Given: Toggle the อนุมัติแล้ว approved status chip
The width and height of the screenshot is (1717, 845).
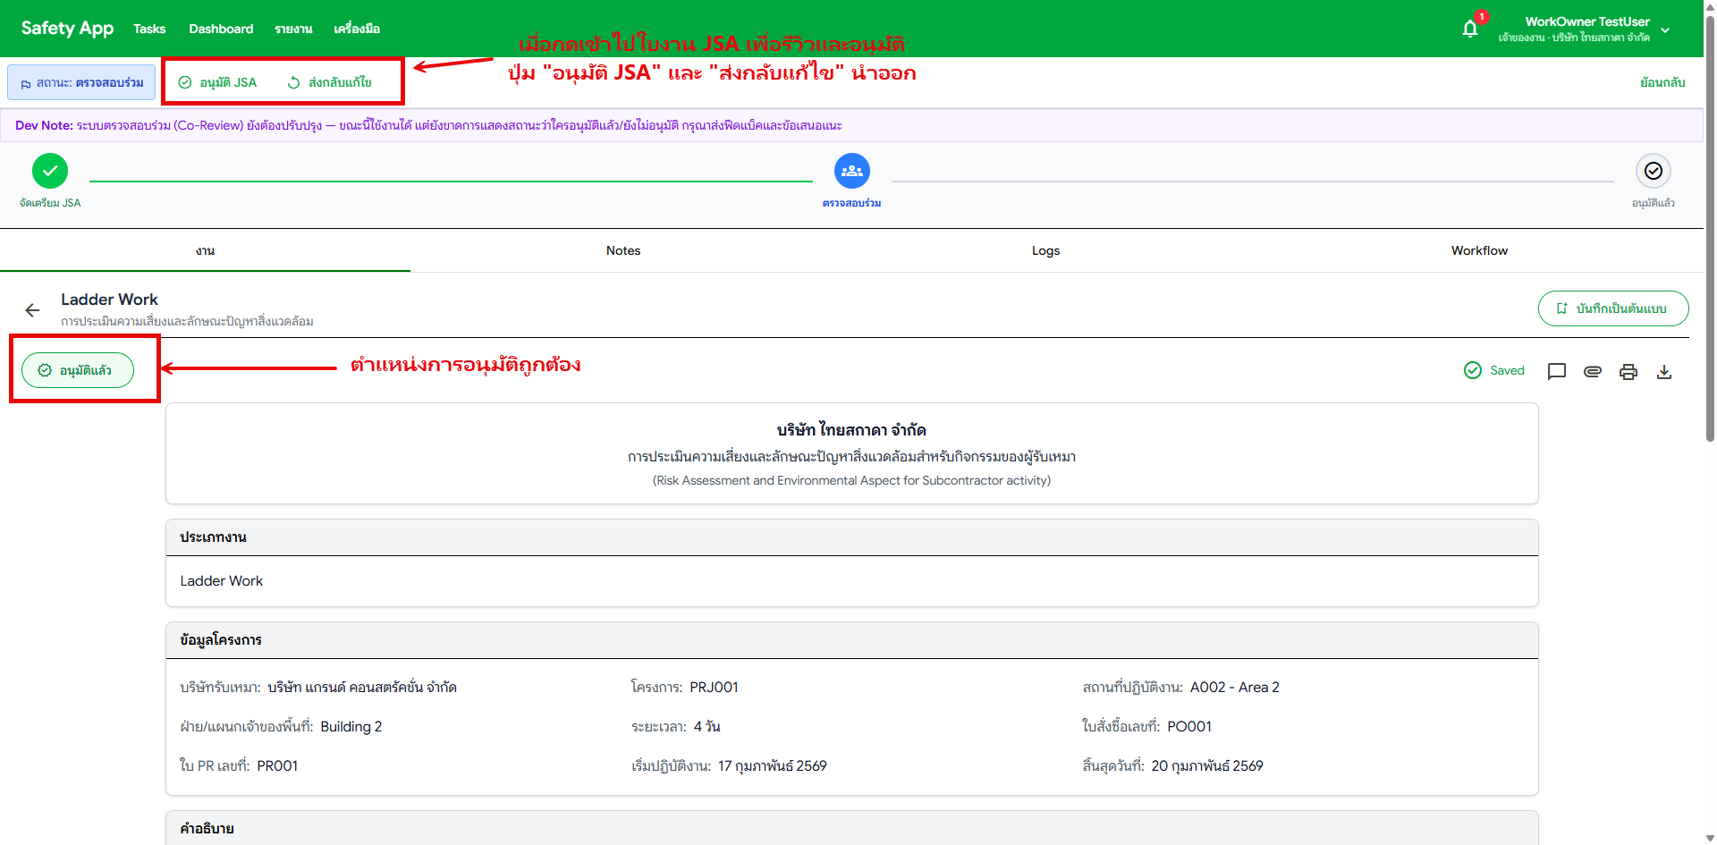Looking at the screenshot, I should coord(78,370).
